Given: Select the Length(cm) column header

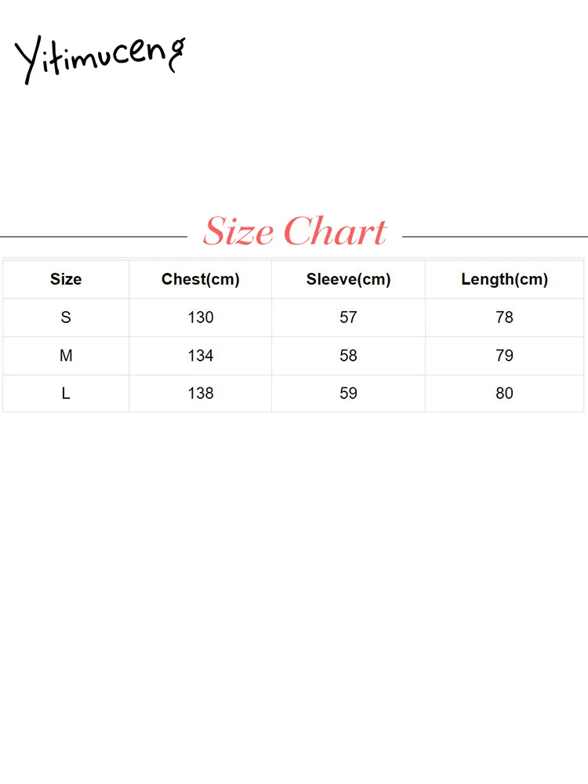Looking at the screenshot, I should click(504, 279).
